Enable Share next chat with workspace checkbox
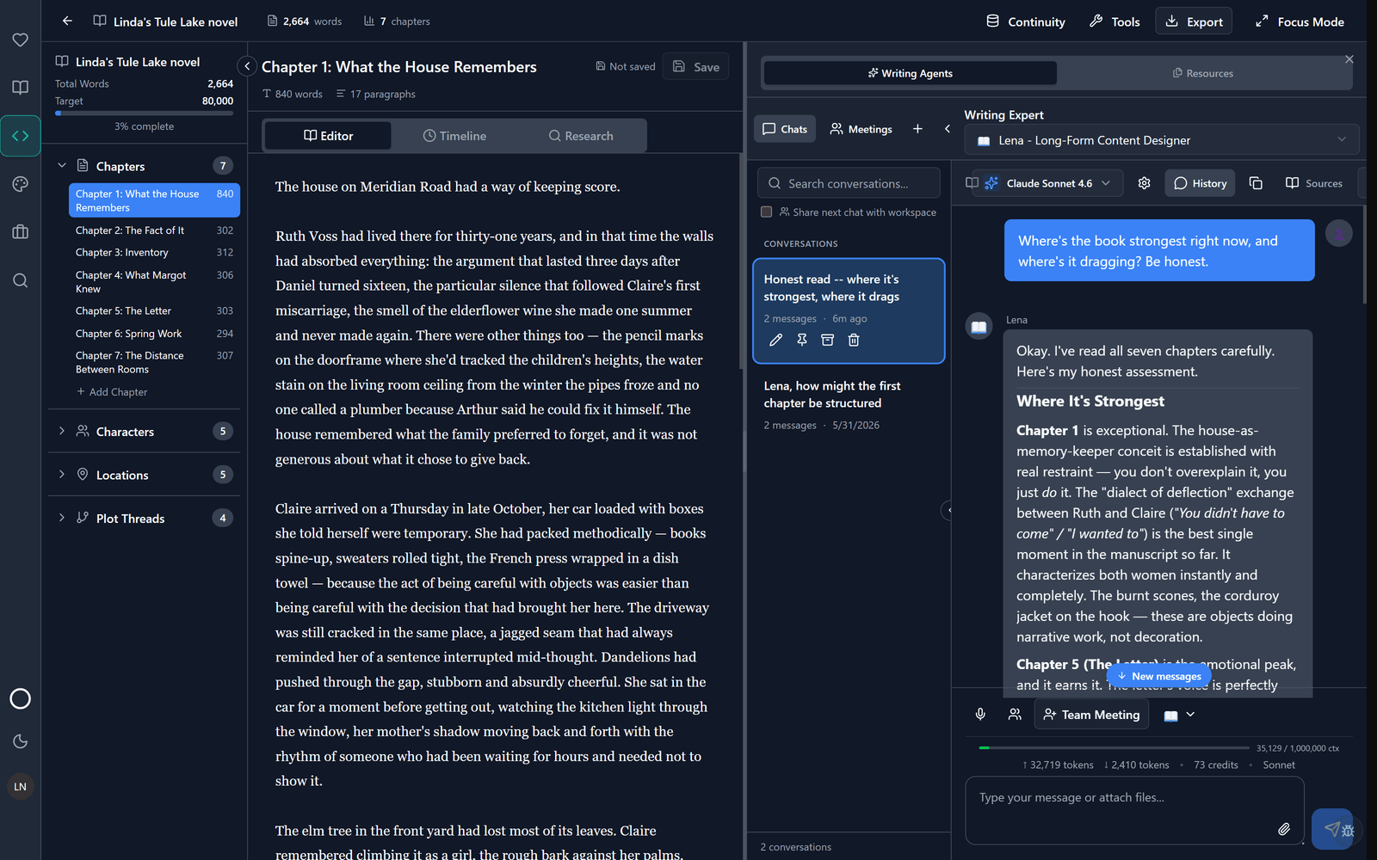The width and height of the screenshot is (1377, 860). (x=766, y=212)
